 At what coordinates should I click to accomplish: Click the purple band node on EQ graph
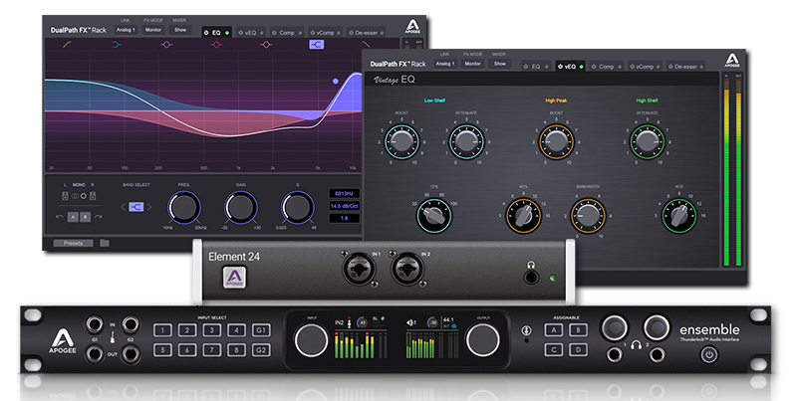[336, 81]
